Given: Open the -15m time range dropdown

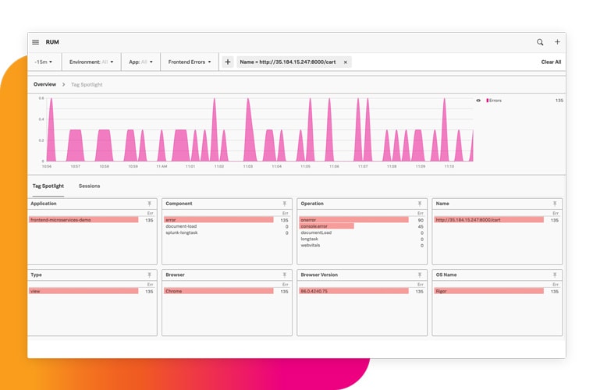Looking at the screenshot, I should pos(44,62).
